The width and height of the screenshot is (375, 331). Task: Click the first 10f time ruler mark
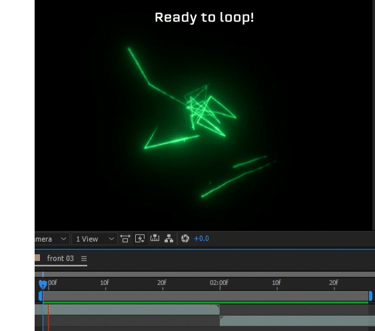click(x=105, y=282)
